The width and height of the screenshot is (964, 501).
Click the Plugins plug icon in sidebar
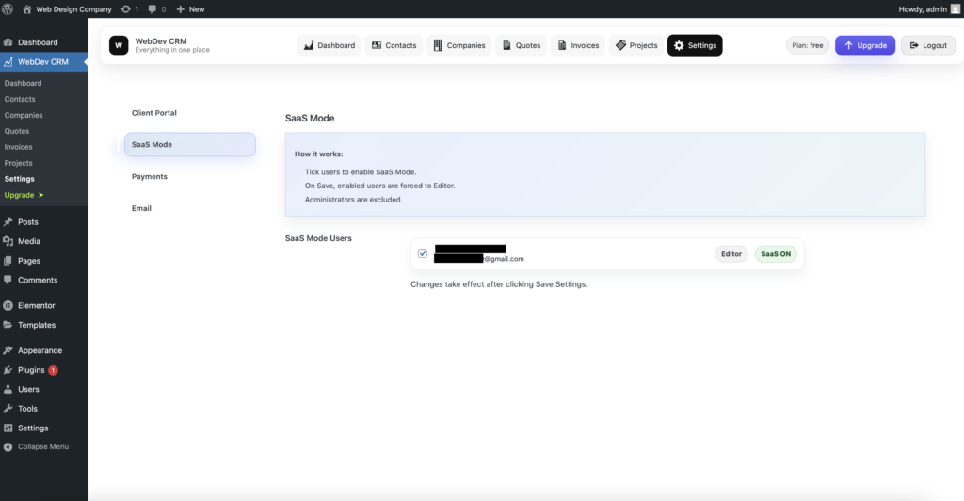[x=8, y=370]
